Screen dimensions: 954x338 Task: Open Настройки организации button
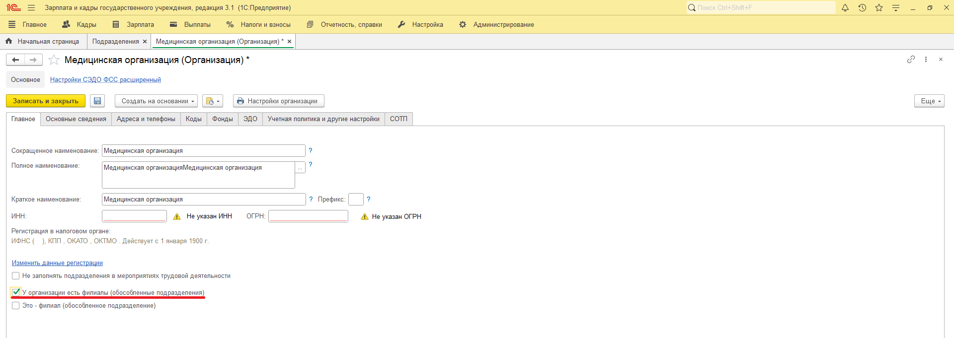coord(279,101)
